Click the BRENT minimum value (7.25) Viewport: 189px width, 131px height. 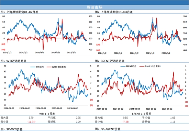click(126, 122)
